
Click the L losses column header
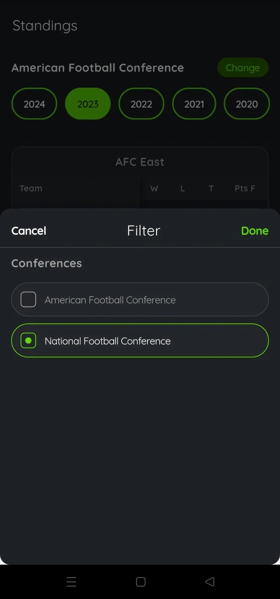coord(183,188)
